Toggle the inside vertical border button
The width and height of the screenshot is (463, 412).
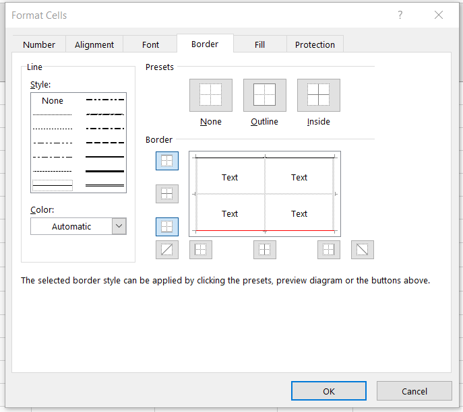tap(265, 250)
